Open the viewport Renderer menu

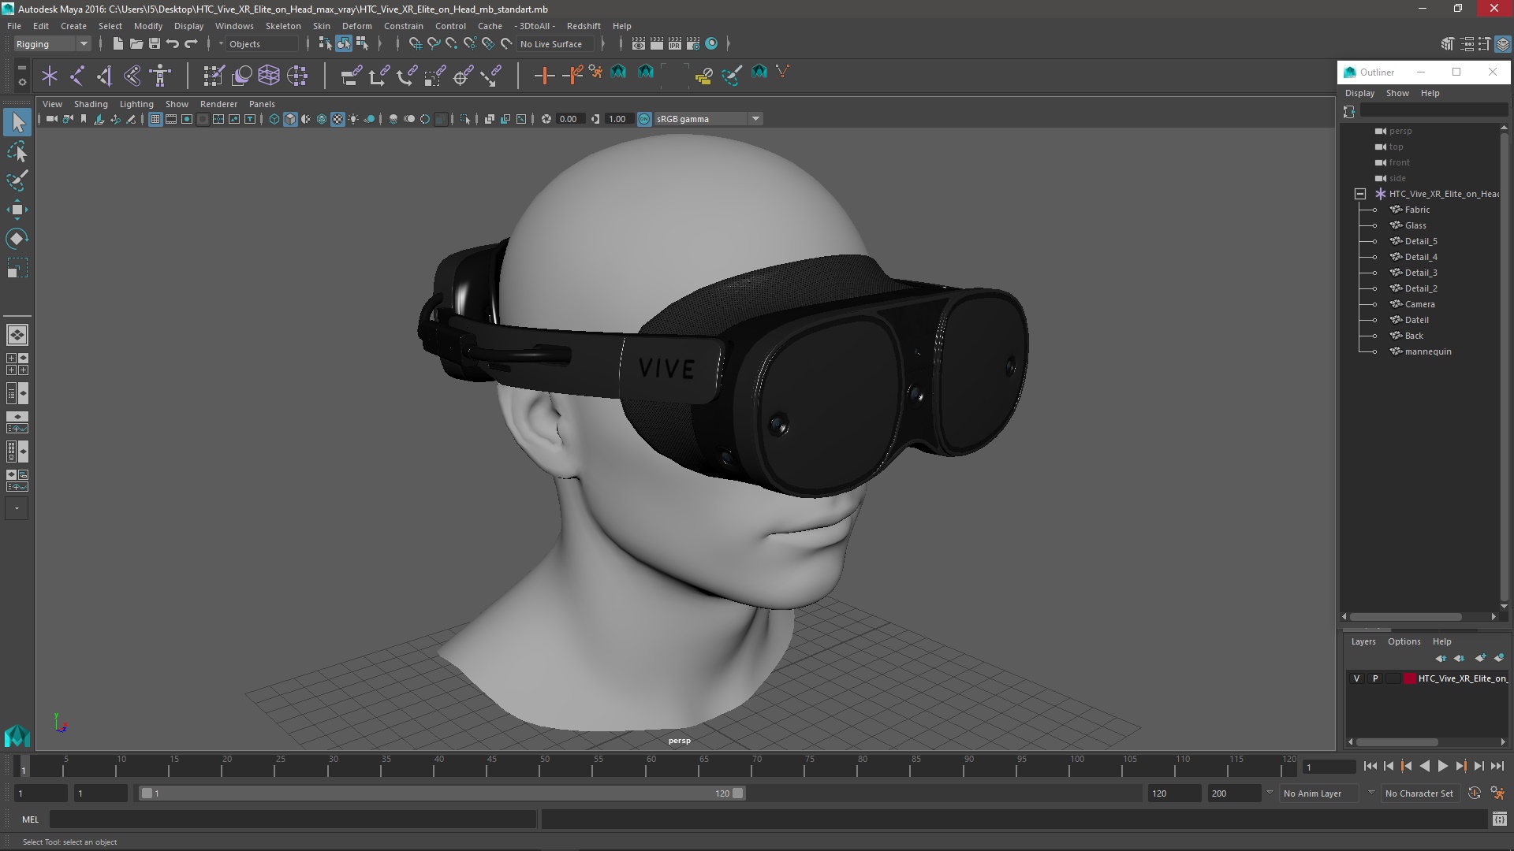tap(218, 104)
